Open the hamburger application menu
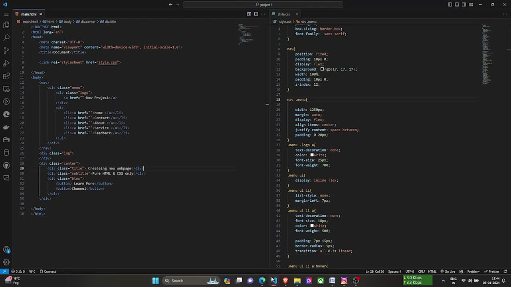The height and width of the screenshot is (287, 511). click(6, 14)
